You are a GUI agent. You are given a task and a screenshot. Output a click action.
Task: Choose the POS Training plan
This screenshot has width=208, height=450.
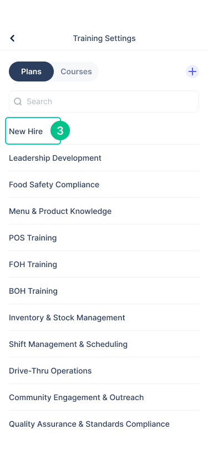tap(104, 238)
